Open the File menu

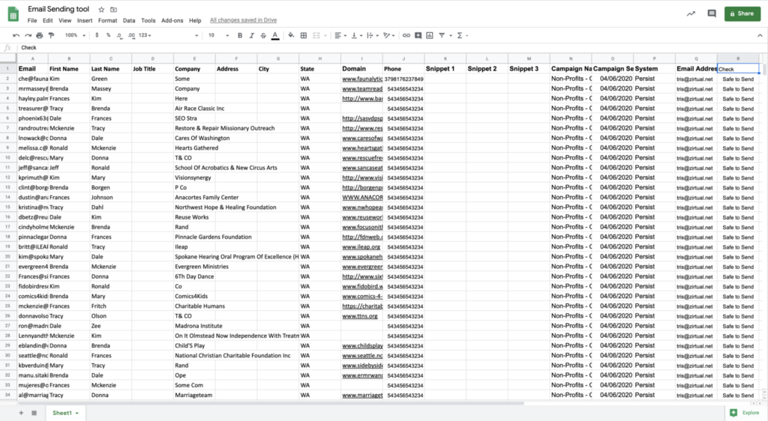pos(32,20)
